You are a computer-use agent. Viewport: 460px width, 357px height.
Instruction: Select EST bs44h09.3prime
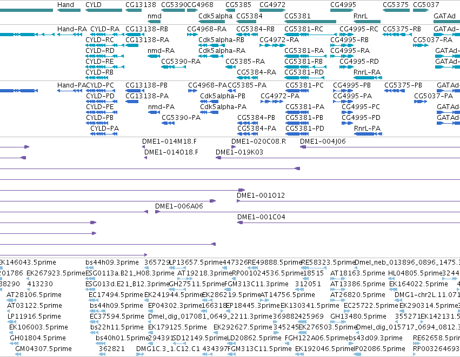click(x=112, y=262)
